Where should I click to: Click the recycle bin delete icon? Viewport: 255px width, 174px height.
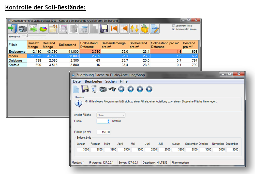[94, 89]
